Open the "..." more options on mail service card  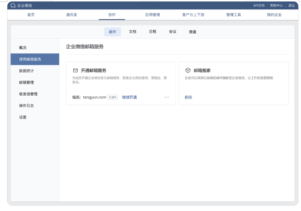[167, 97]
